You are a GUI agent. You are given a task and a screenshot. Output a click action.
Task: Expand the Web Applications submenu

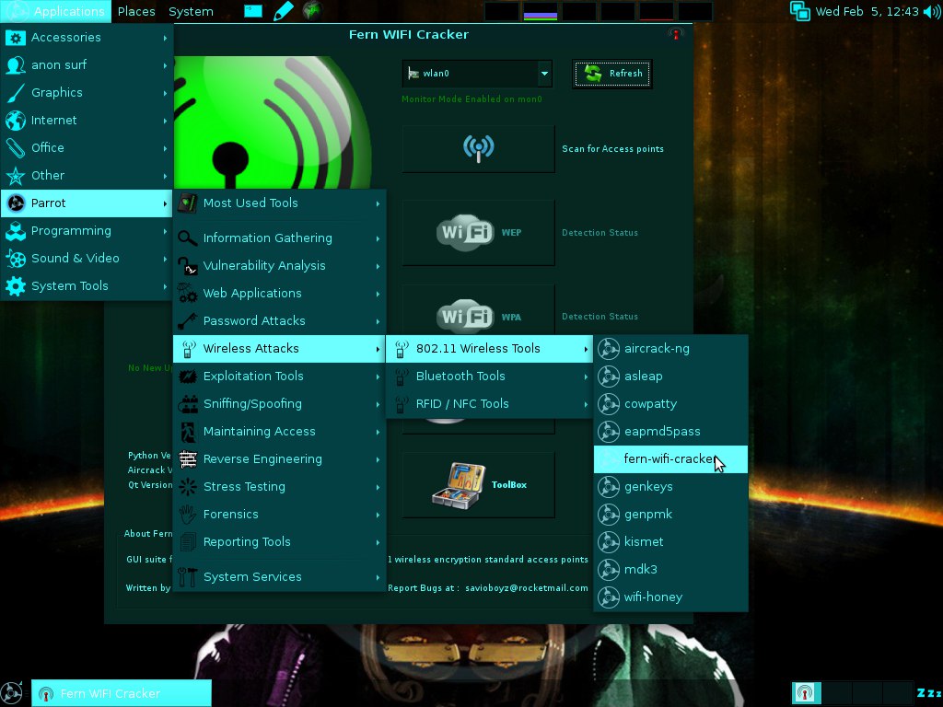pyautogui.click(x=280, y=294)
